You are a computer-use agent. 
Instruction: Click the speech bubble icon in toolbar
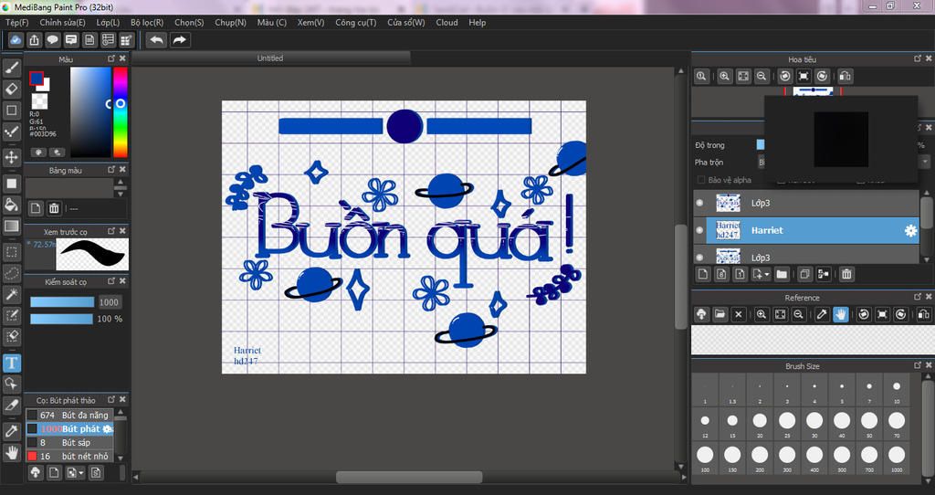coord(52,40)
